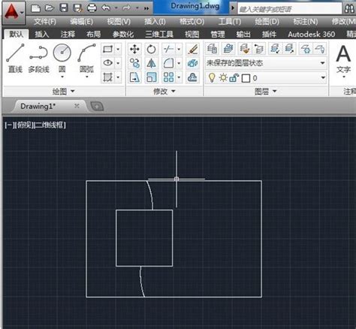The image size is (356, 329).
Task: Click the binoculars search icon
Action: pos(349,9)
